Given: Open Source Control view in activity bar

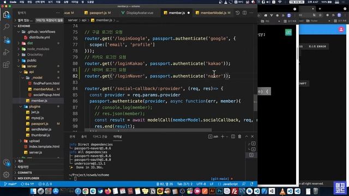Looking at the screenshot, I should point(6,40).
